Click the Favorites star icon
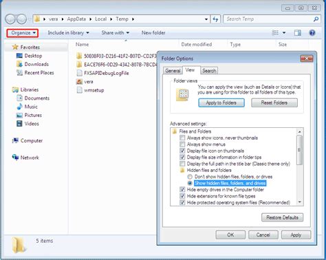The width and height of the screenshot is (326, 260). (x=15, y=47)
